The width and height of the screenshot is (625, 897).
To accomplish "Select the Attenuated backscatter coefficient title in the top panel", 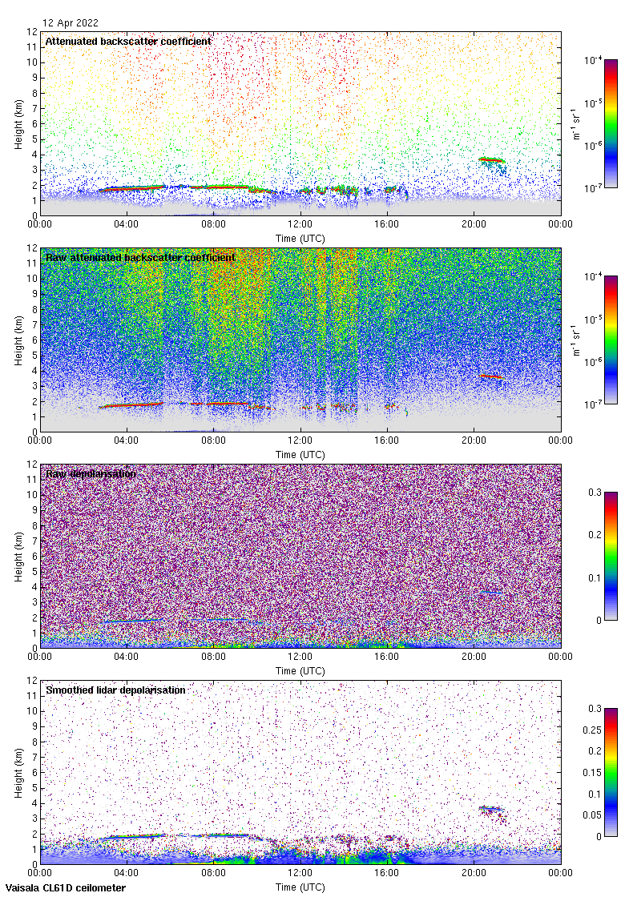I will [x=128, y=41].
